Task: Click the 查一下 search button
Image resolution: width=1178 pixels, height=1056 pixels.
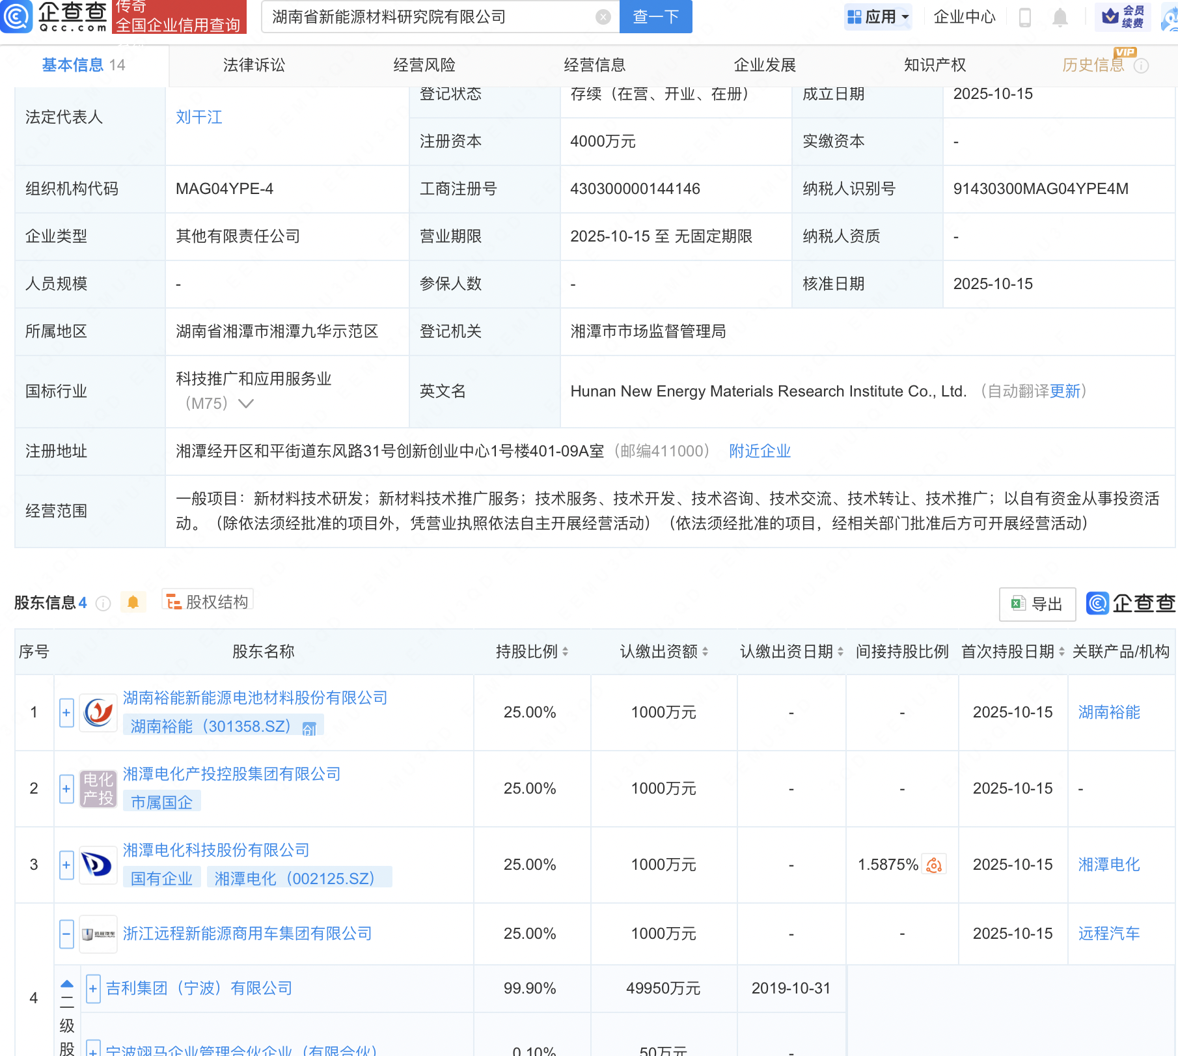Action: (x=655, y=17)
